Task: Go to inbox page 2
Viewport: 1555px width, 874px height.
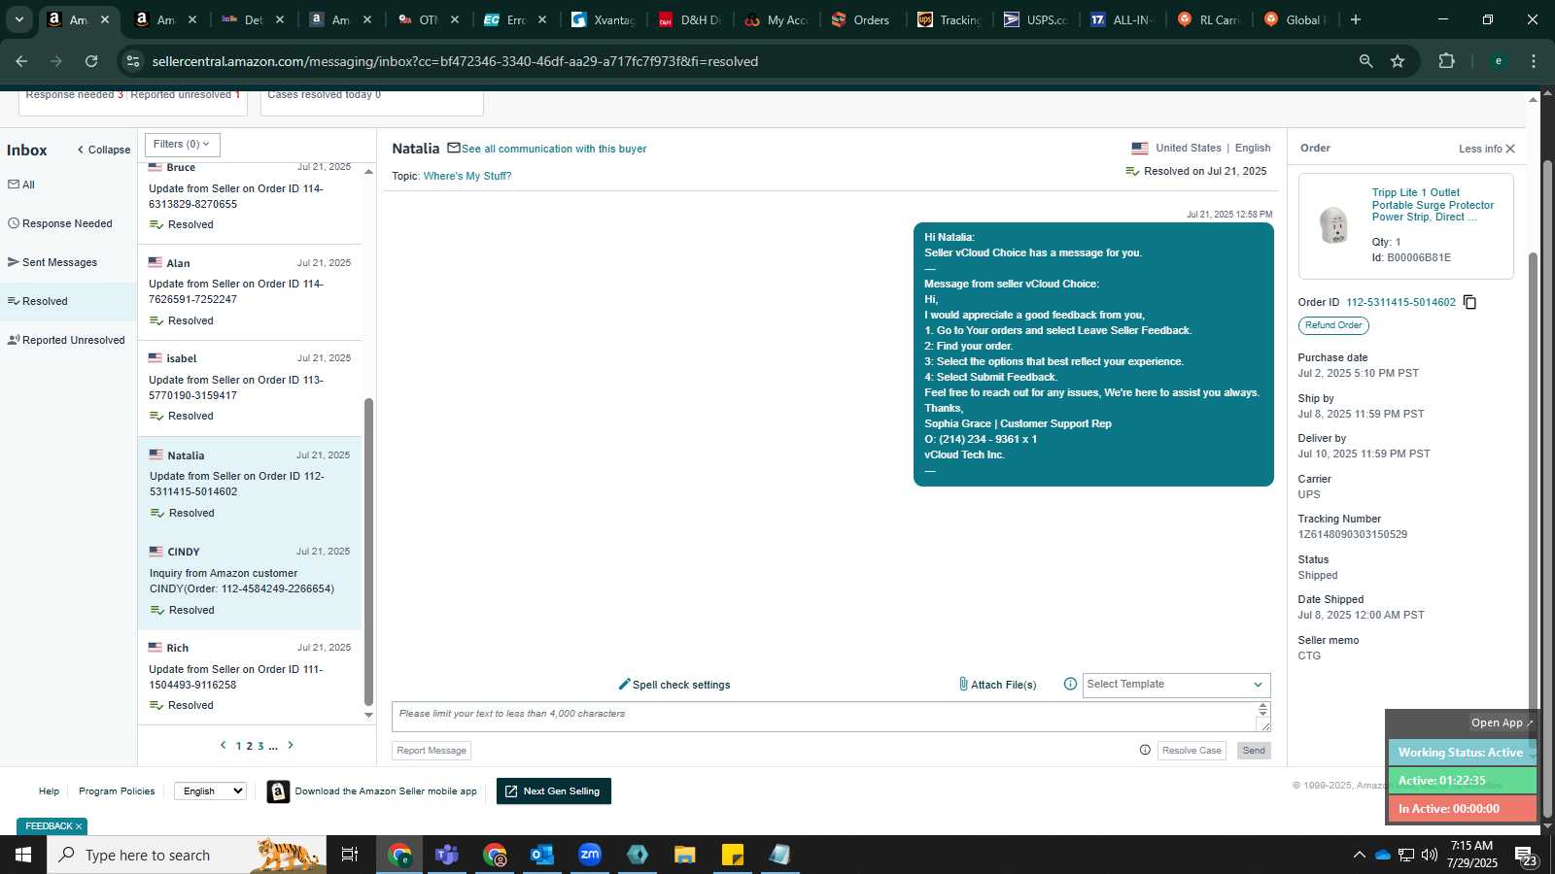Action: 249,746
